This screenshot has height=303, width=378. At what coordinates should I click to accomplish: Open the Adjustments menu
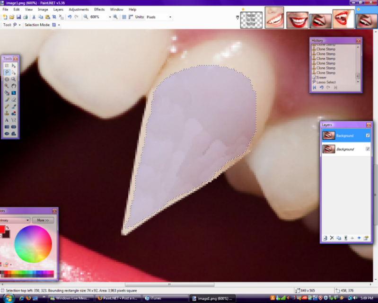79,9
